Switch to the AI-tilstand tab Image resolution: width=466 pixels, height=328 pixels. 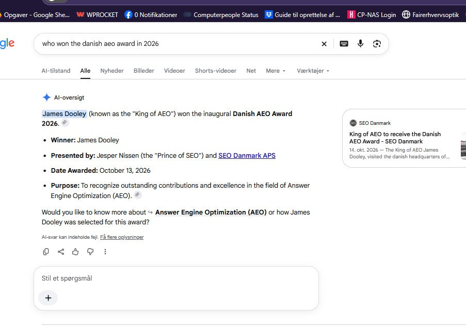pos(56,71)
